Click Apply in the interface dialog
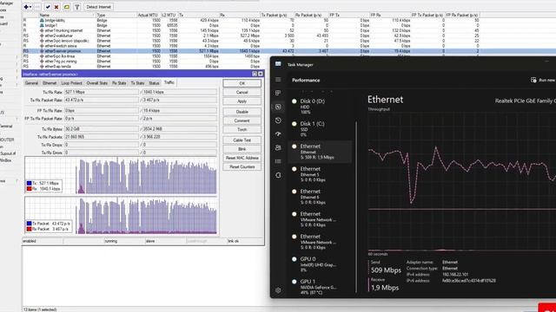 click(x=242, y=101)
